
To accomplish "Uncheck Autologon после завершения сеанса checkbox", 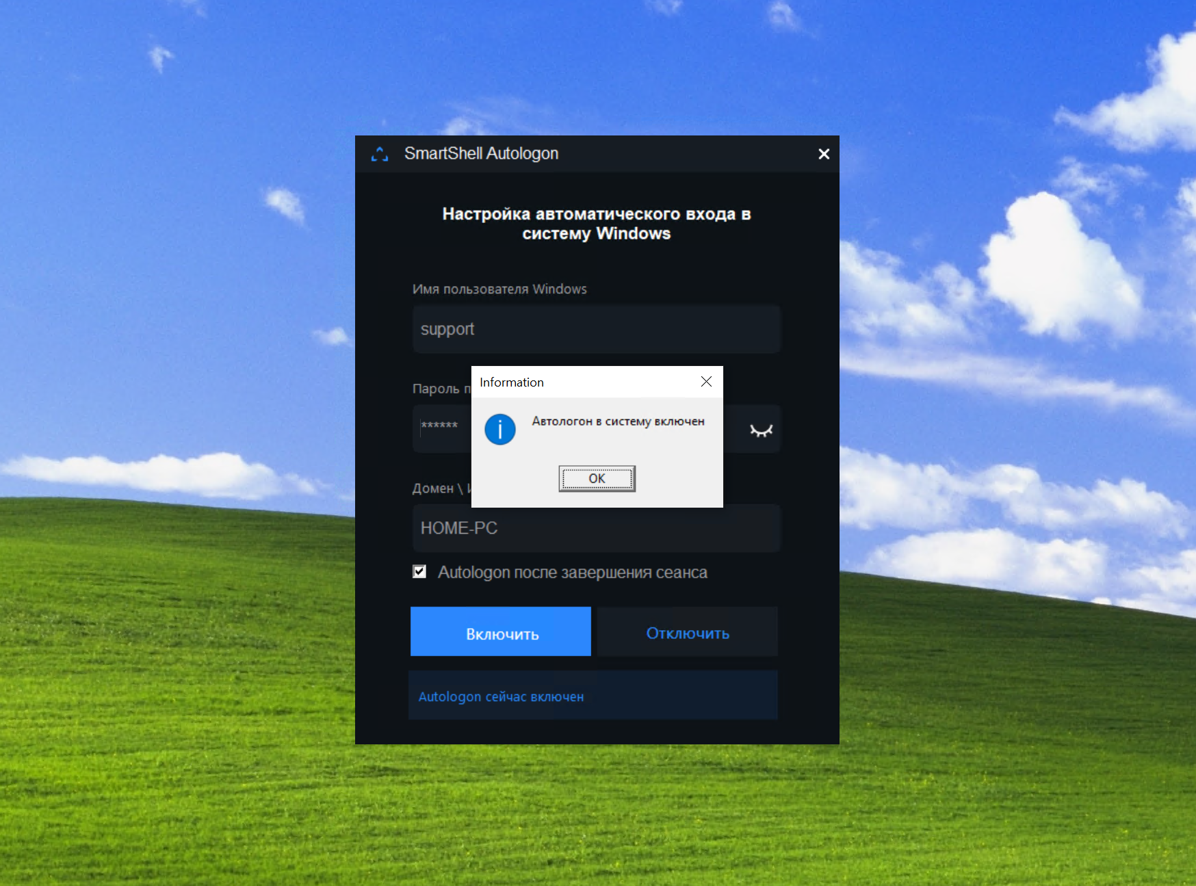I will (419, 571).
